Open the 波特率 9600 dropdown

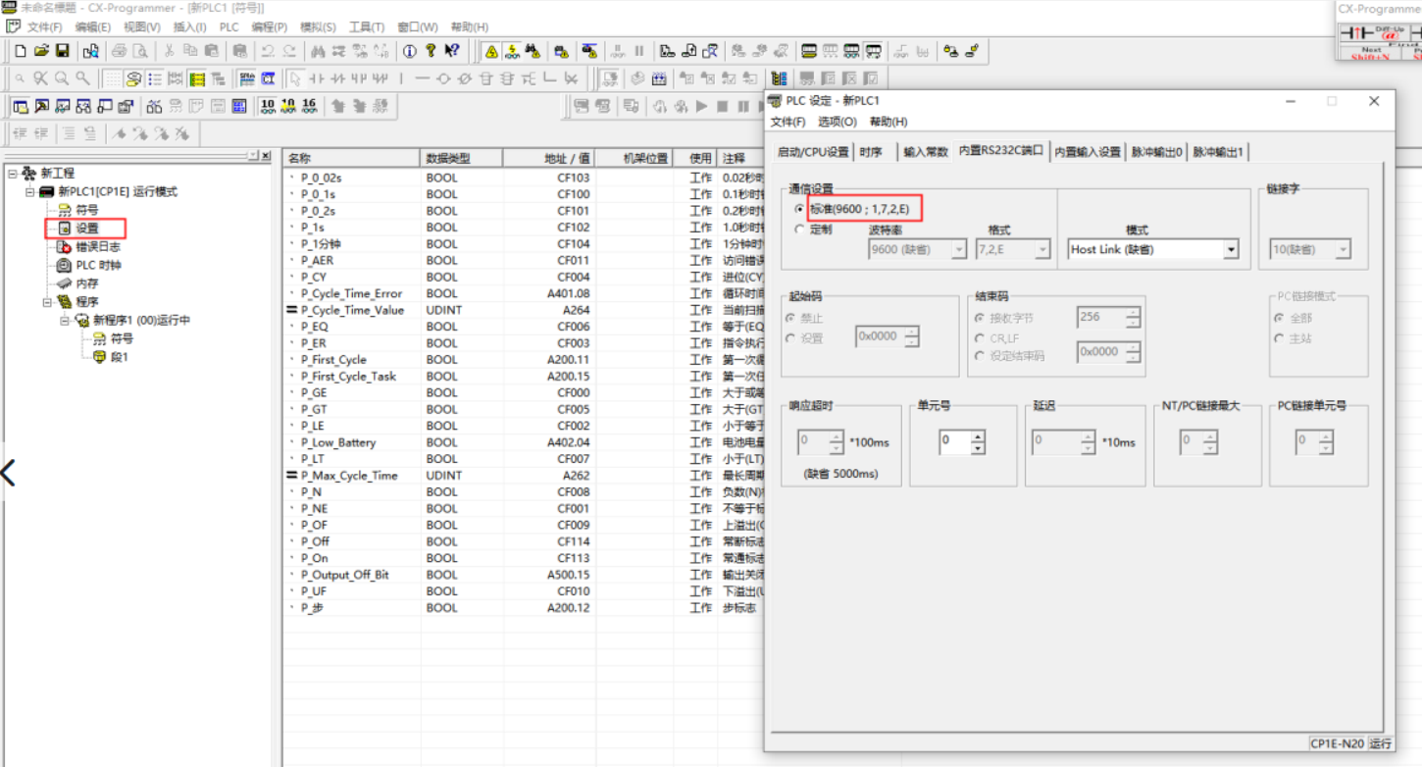[958, 250]
